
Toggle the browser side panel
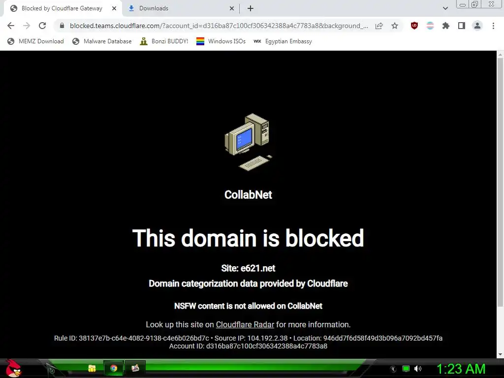(462, 26)
